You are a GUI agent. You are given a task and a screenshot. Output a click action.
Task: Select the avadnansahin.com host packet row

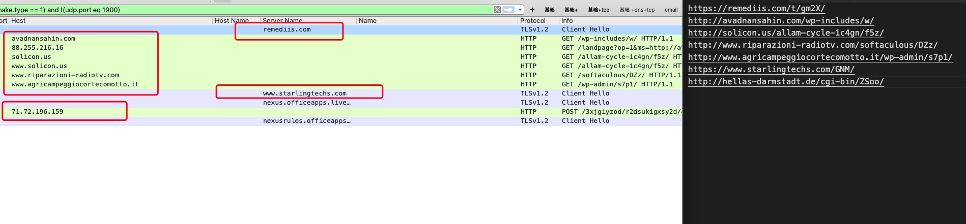point(341,39)
